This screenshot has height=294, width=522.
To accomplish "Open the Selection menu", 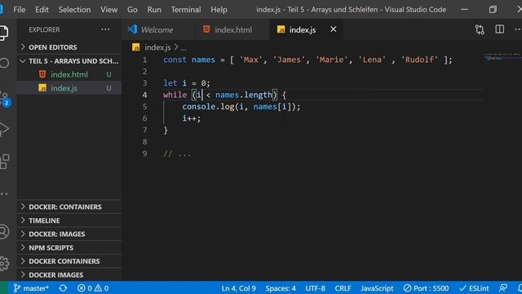I will [x=74, y=9].
